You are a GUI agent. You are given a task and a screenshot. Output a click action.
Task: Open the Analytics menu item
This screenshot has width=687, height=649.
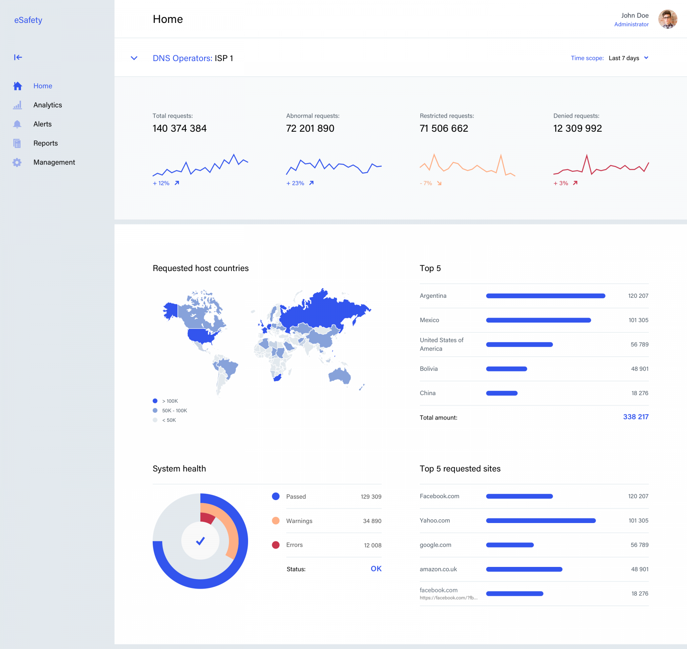[x=47, y=105]
